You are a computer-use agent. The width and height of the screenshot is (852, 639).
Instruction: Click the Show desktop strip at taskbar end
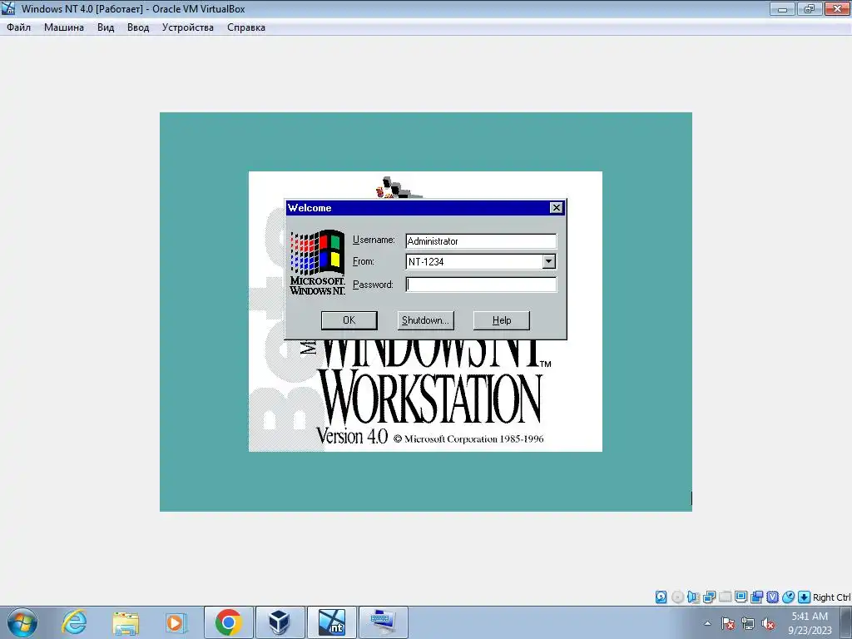[846, 622]
